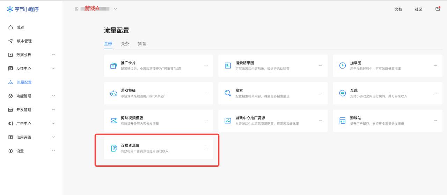Open the 社区 link in header
This screenshot has height=195, width=447.
click(418, 9)
